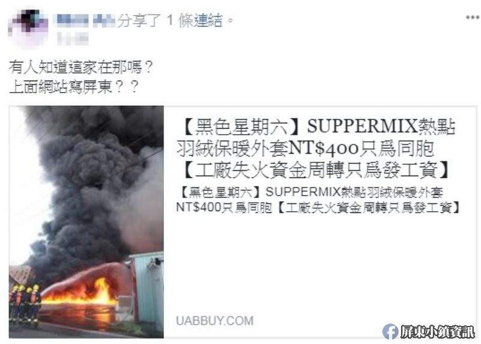
Task: Select the post text 上面網站寫屏東??
Action: click(x=73, y=87)
